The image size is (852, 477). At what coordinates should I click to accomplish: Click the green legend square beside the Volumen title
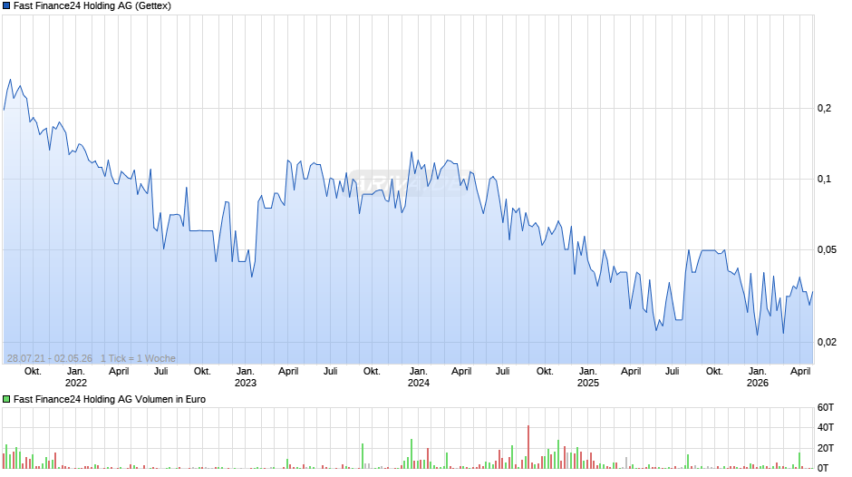(6, 399)
